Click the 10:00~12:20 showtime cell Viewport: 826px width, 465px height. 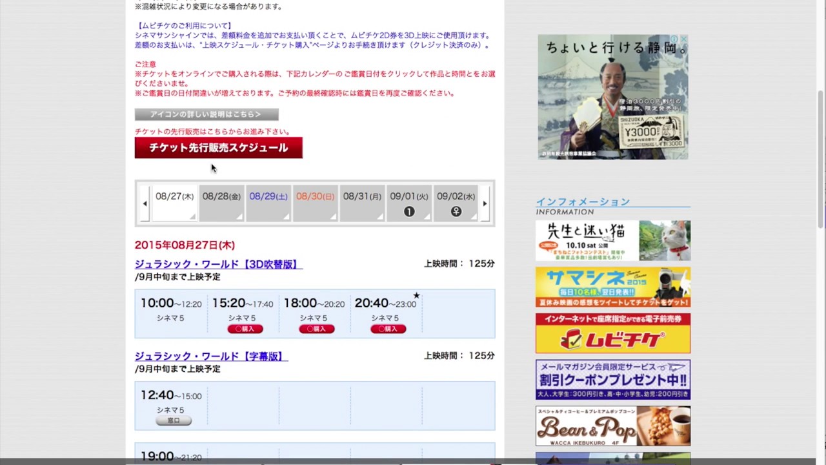pyautogui.click(x=171, y=313)
